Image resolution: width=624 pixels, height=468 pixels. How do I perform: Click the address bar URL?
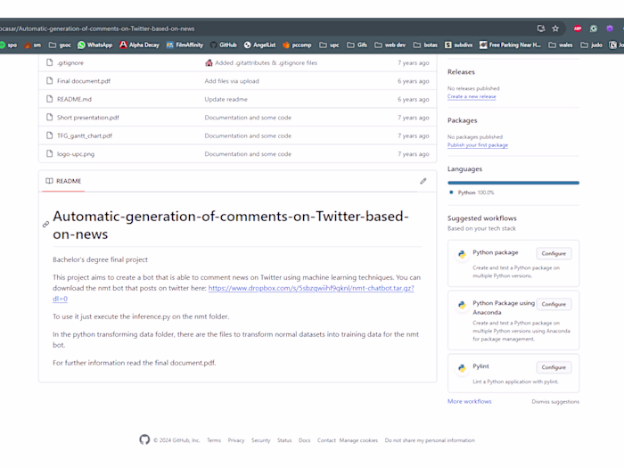(97, 29)
